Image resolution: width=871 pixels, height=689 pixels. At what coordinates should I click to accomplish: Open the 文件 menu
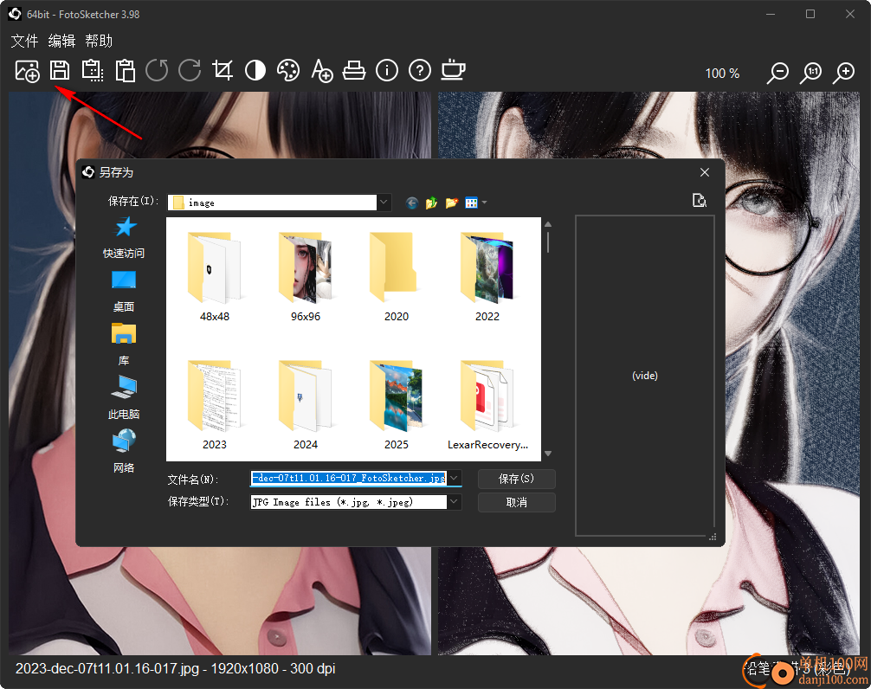coord(24,41)
